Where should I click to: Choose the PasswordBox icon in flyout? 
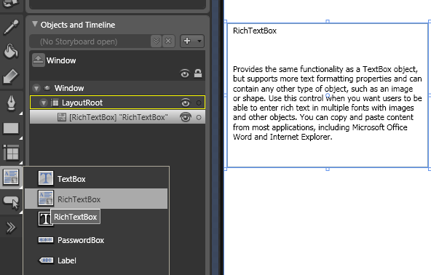coord(46,240)
